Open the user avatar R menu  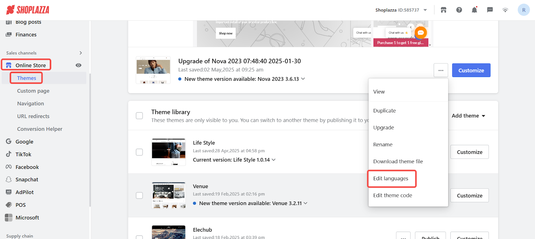[524, 10]
